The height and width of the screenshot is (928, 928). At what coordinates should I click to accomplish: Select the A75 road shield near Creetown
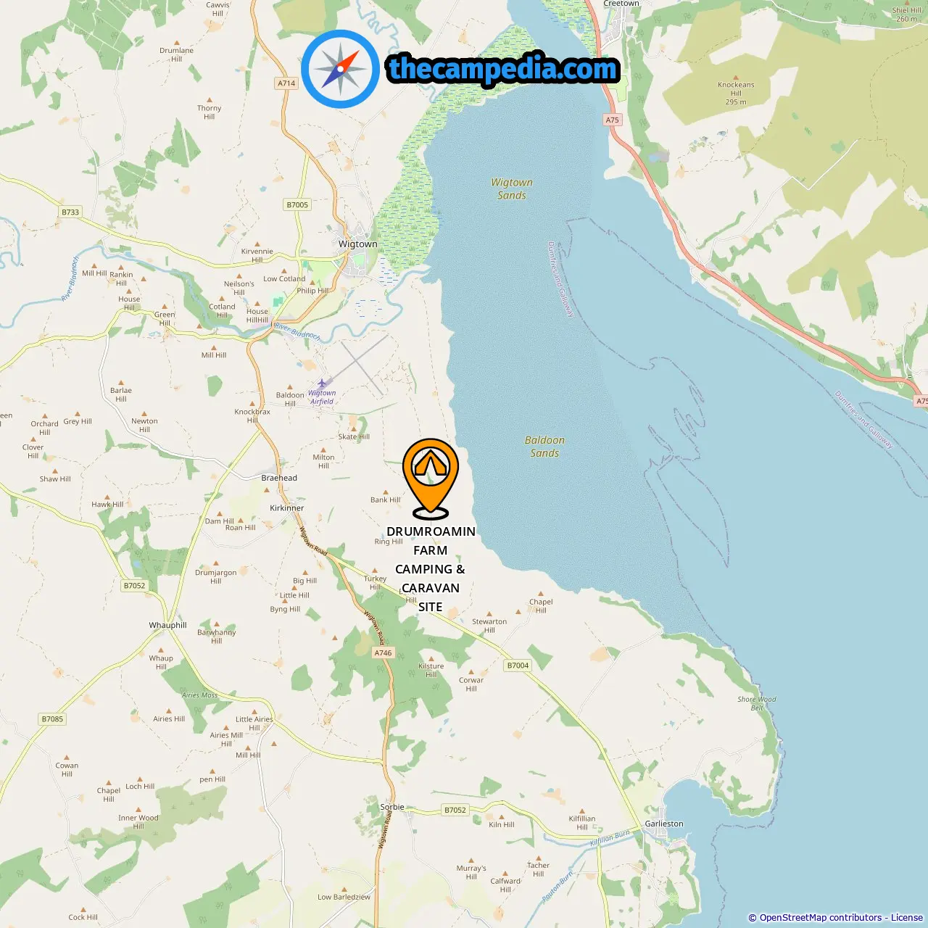[613, 120]
